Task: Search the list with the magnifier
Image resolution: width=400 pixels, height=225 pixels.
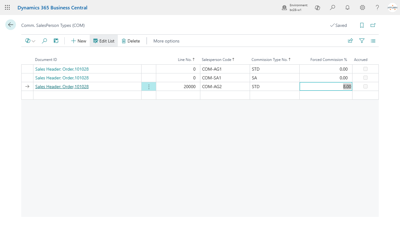Action: click(44, 41)
